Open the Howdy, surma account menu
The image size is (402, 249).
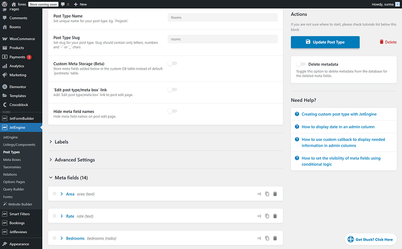386,4
